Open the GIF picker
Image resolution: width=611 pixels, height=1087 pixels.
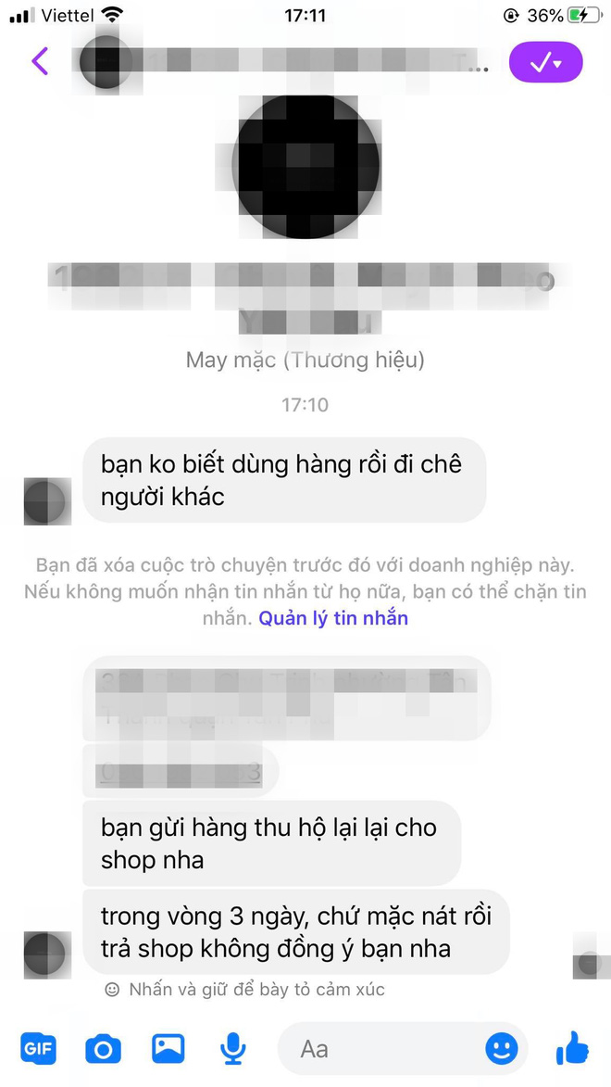click(x=38, y=1049)
